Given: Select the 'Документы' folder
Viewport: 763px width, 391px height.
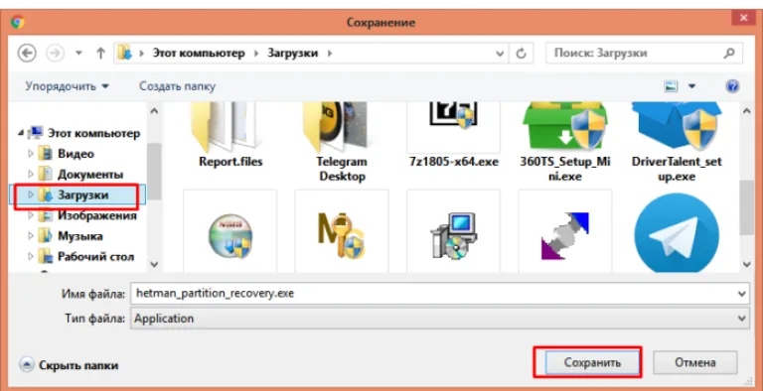Looking at the screenshot, I should point(90,174).
